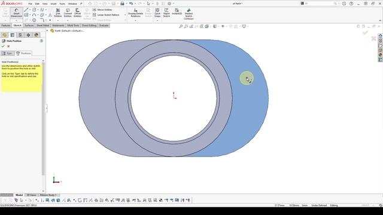Open Hole Position help

pyautogui.click(x=41, y=41)
